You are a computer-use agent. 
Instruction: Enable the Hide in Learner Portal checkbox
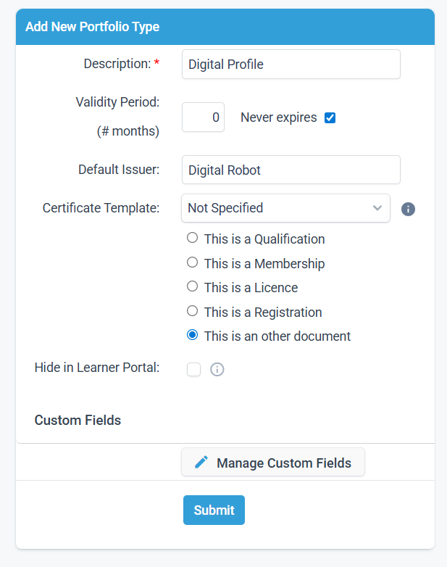coord(193,370)
